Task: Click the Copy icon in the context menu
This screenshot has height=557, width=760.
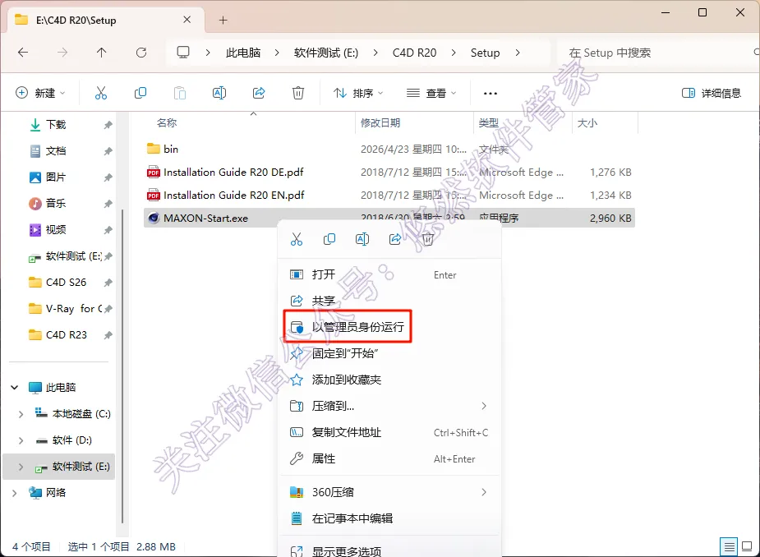Action: (x=329, y=239)
